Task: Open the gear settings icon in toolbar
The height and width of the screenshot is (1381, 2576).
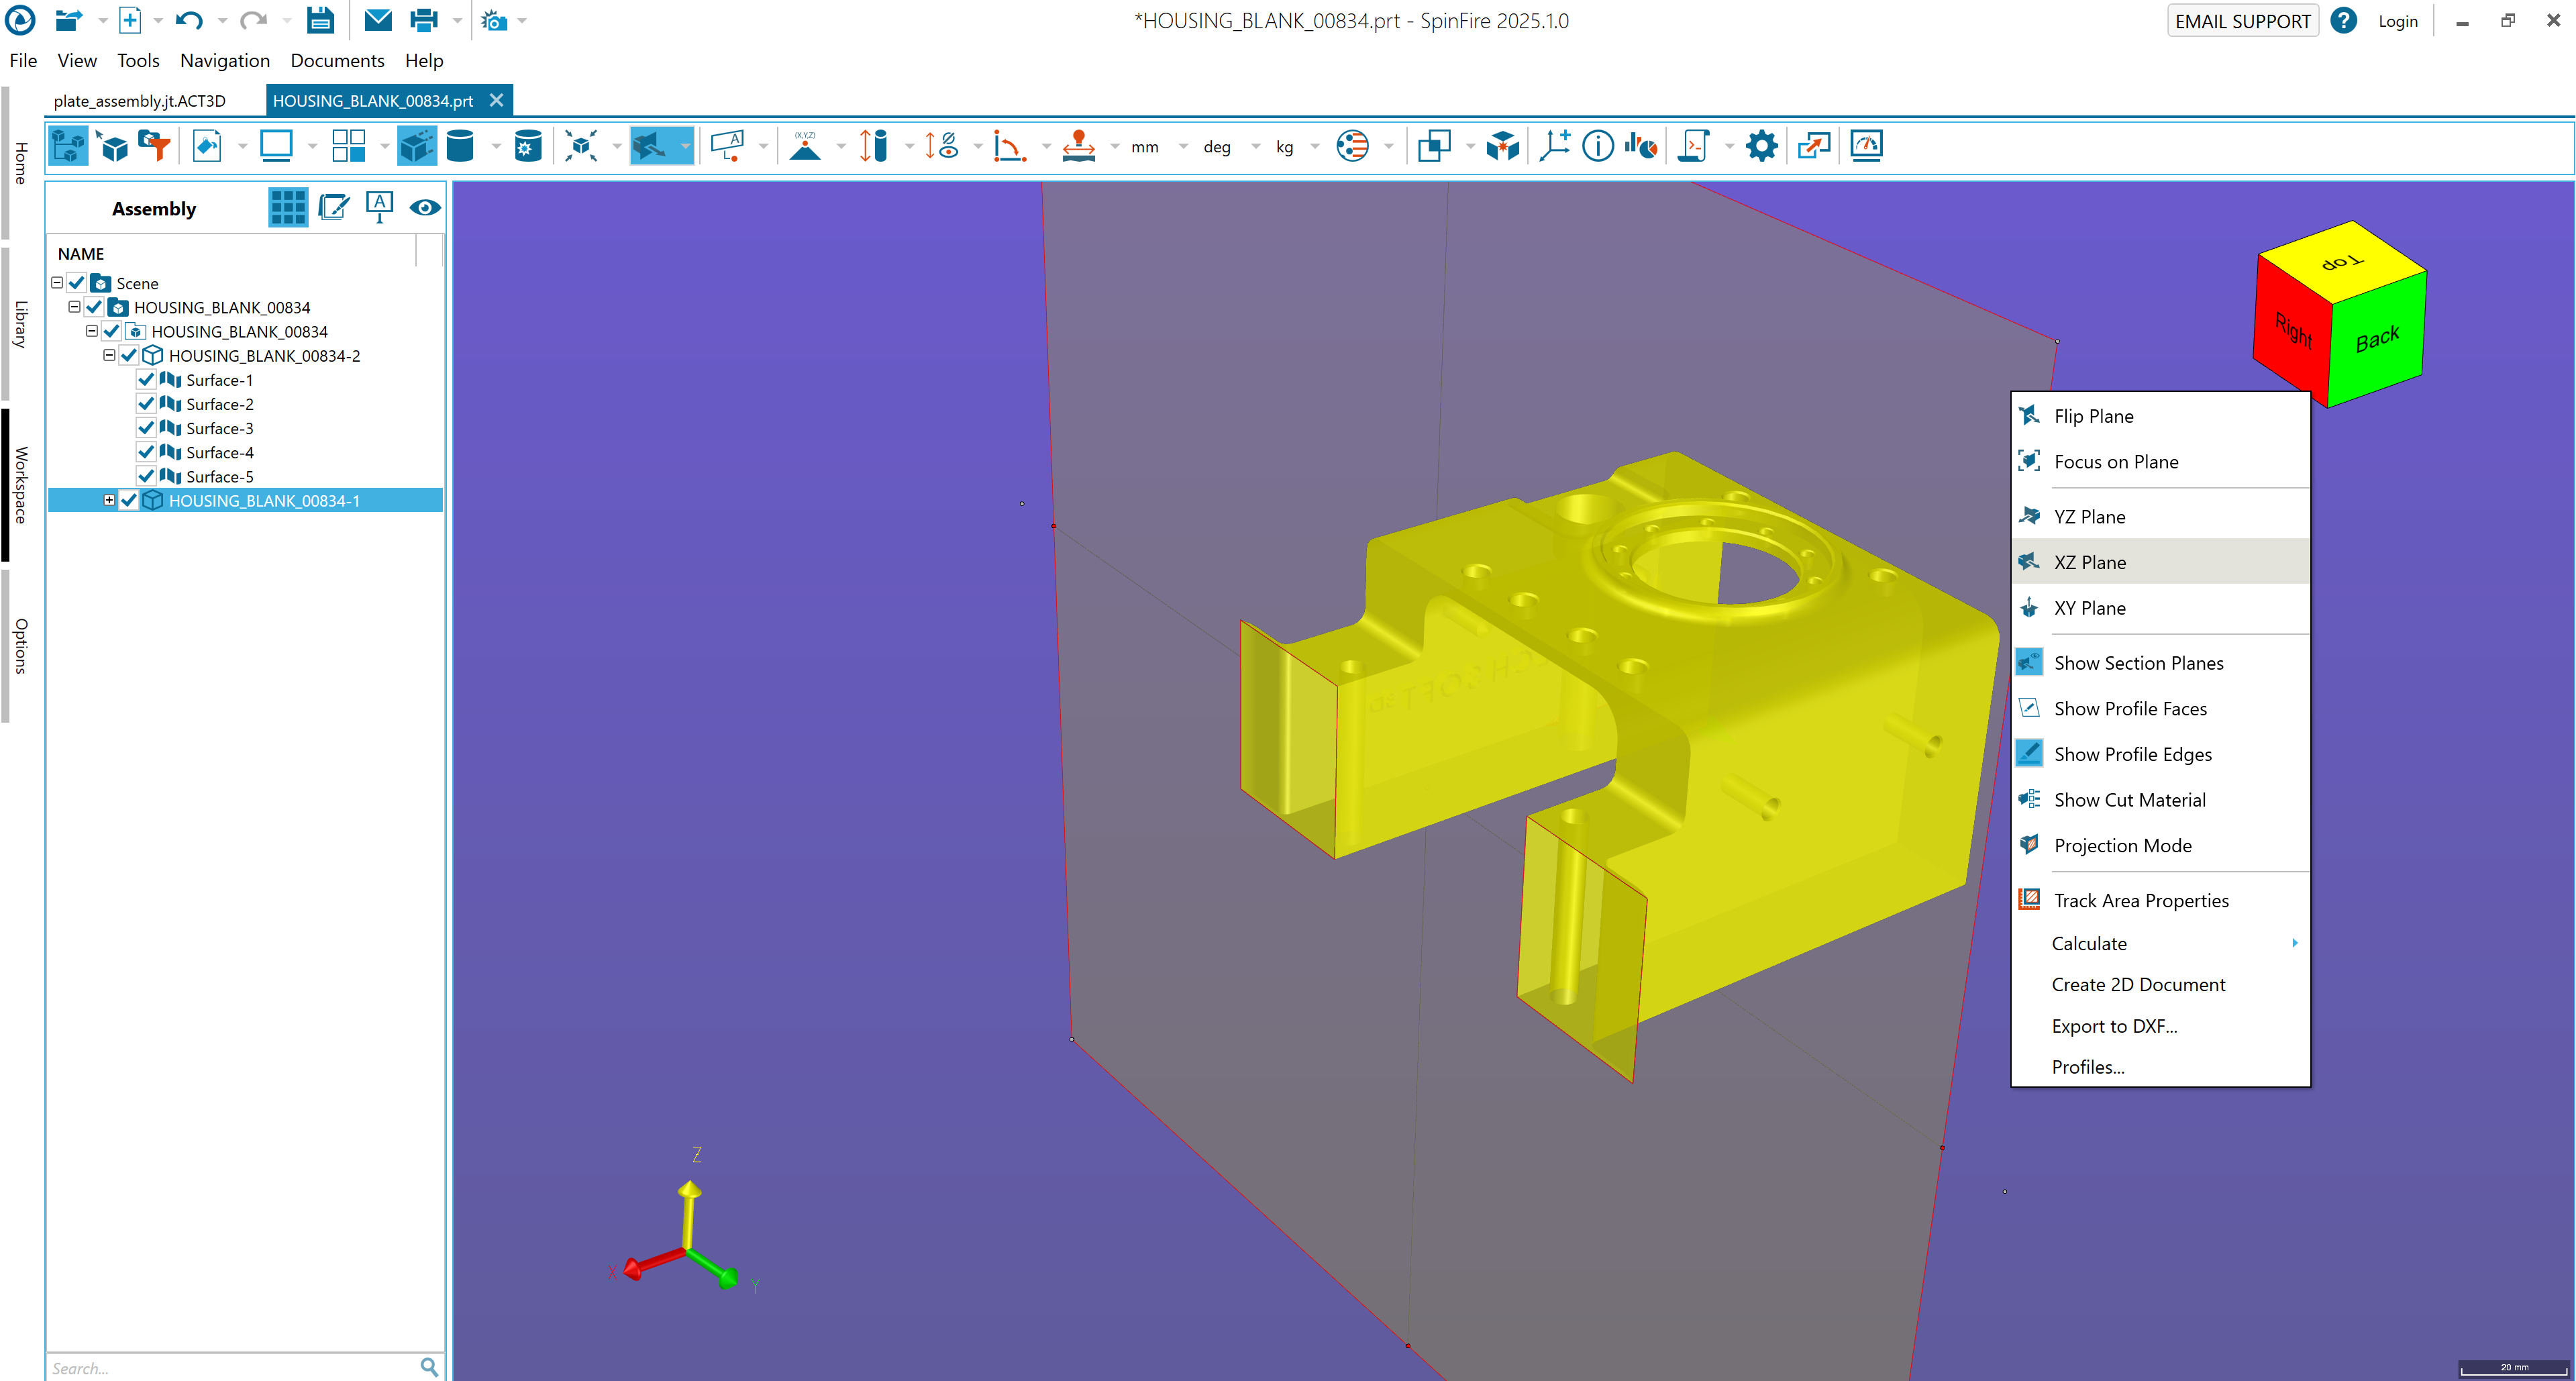Action: pyautogui.click(x=1761, y=146)
